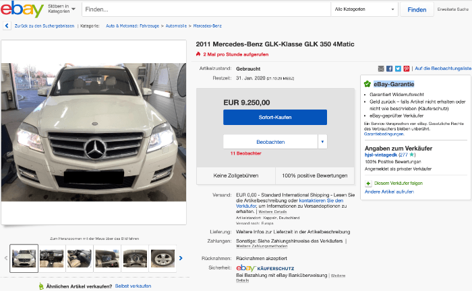Click Auf die Beobachtungsliste link
472x291 pixels.
pos(443,69)
